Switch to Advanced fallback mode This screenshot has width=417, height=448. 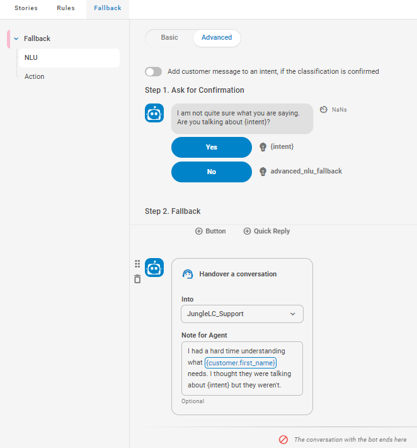[217, 37]
